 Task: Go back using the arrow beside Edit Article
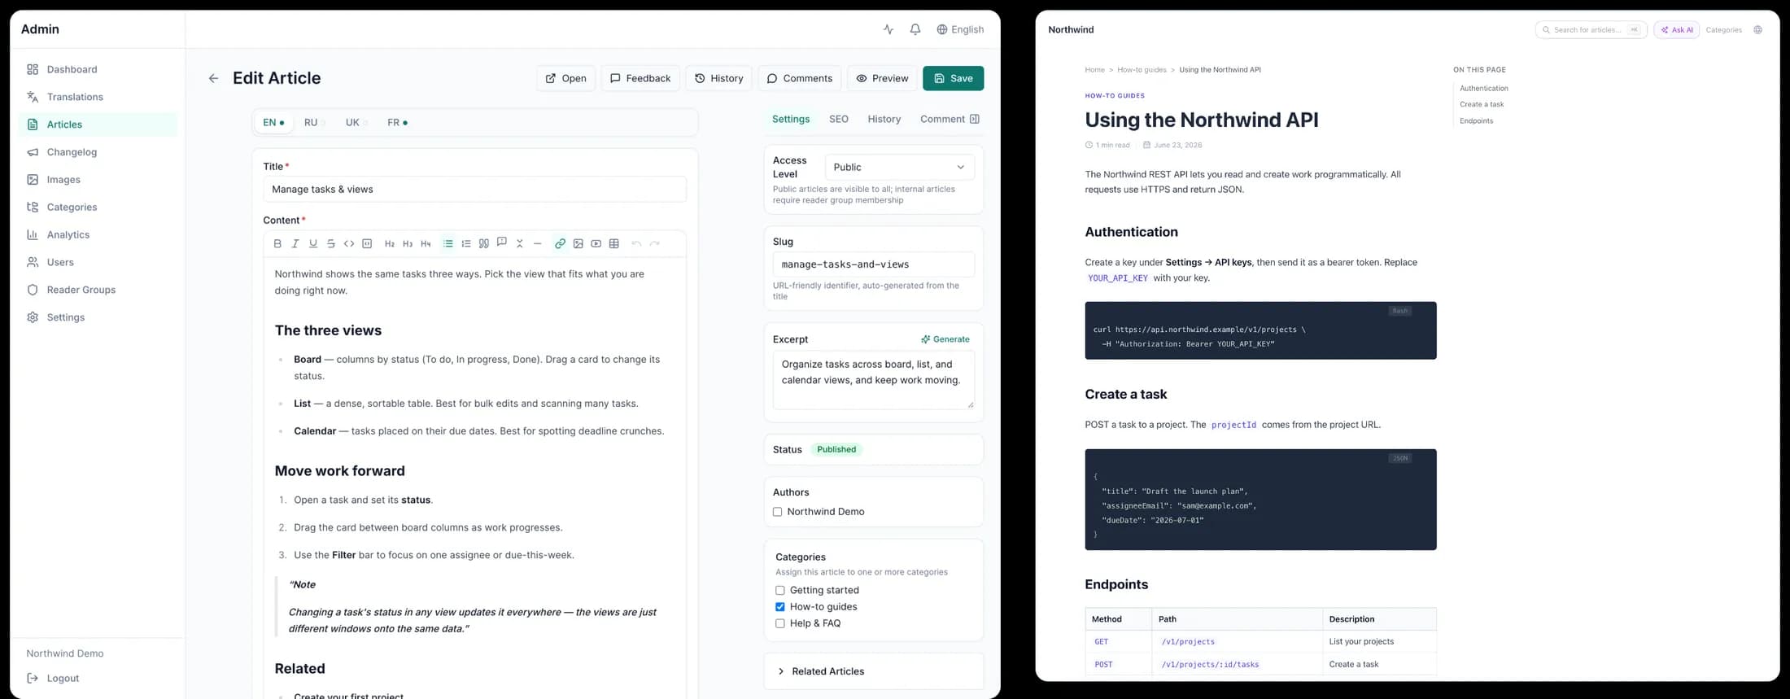point(213,78)
